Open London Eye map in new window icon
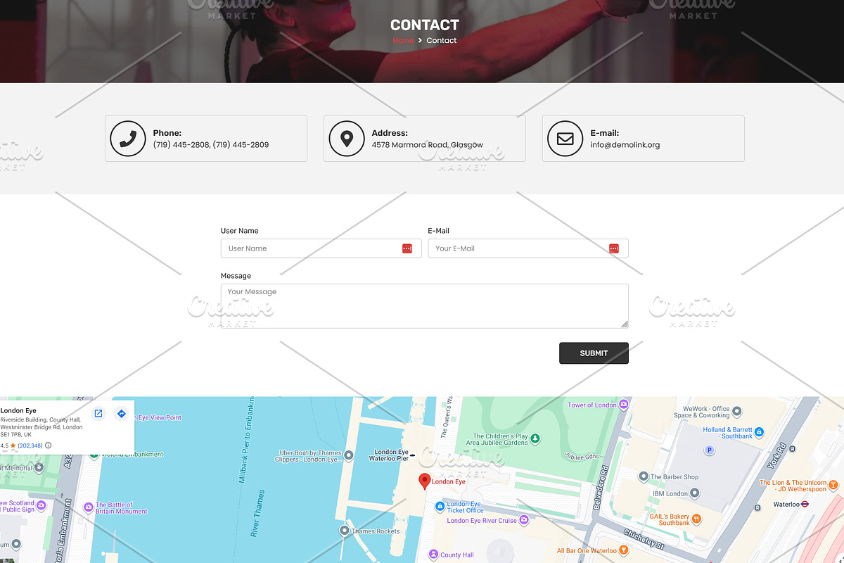 (x=98, y=414)
